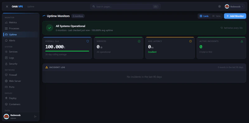The width and height of the screenshot is (249, 123).
Task: Sign out using the logout icon
Action: coord(35,116)
